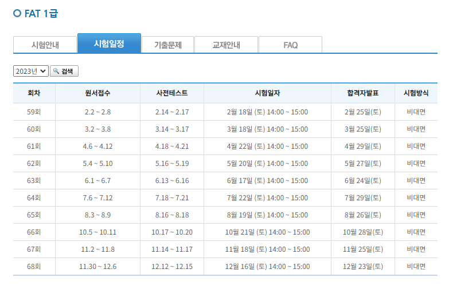Click application period 11.2 ~ 11.8
This screenshot has height=297, width=453.
pos(97,249)
